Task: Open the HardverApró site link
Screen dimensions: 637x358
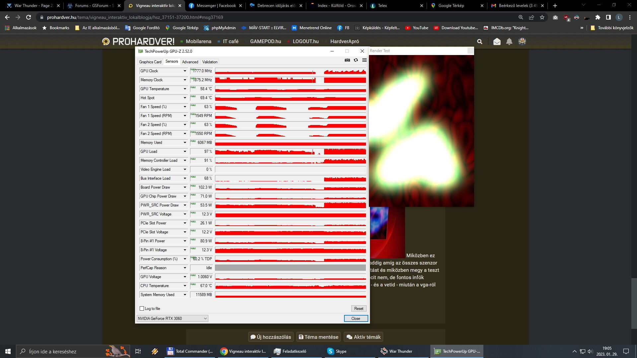Action: coord(344,41)
